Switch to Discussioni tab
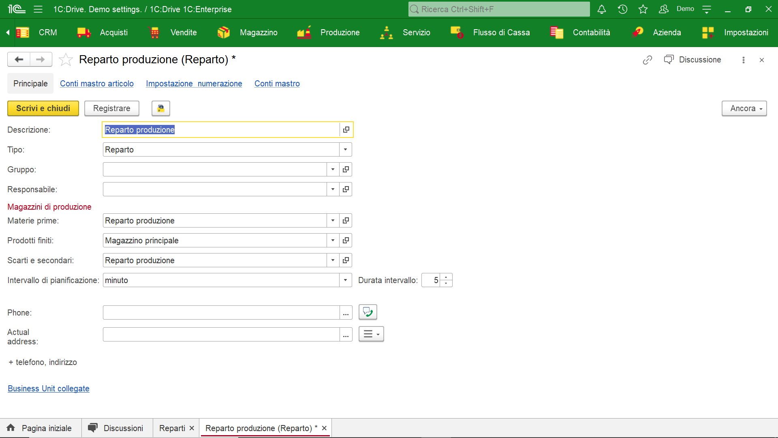 click(117, 428)
